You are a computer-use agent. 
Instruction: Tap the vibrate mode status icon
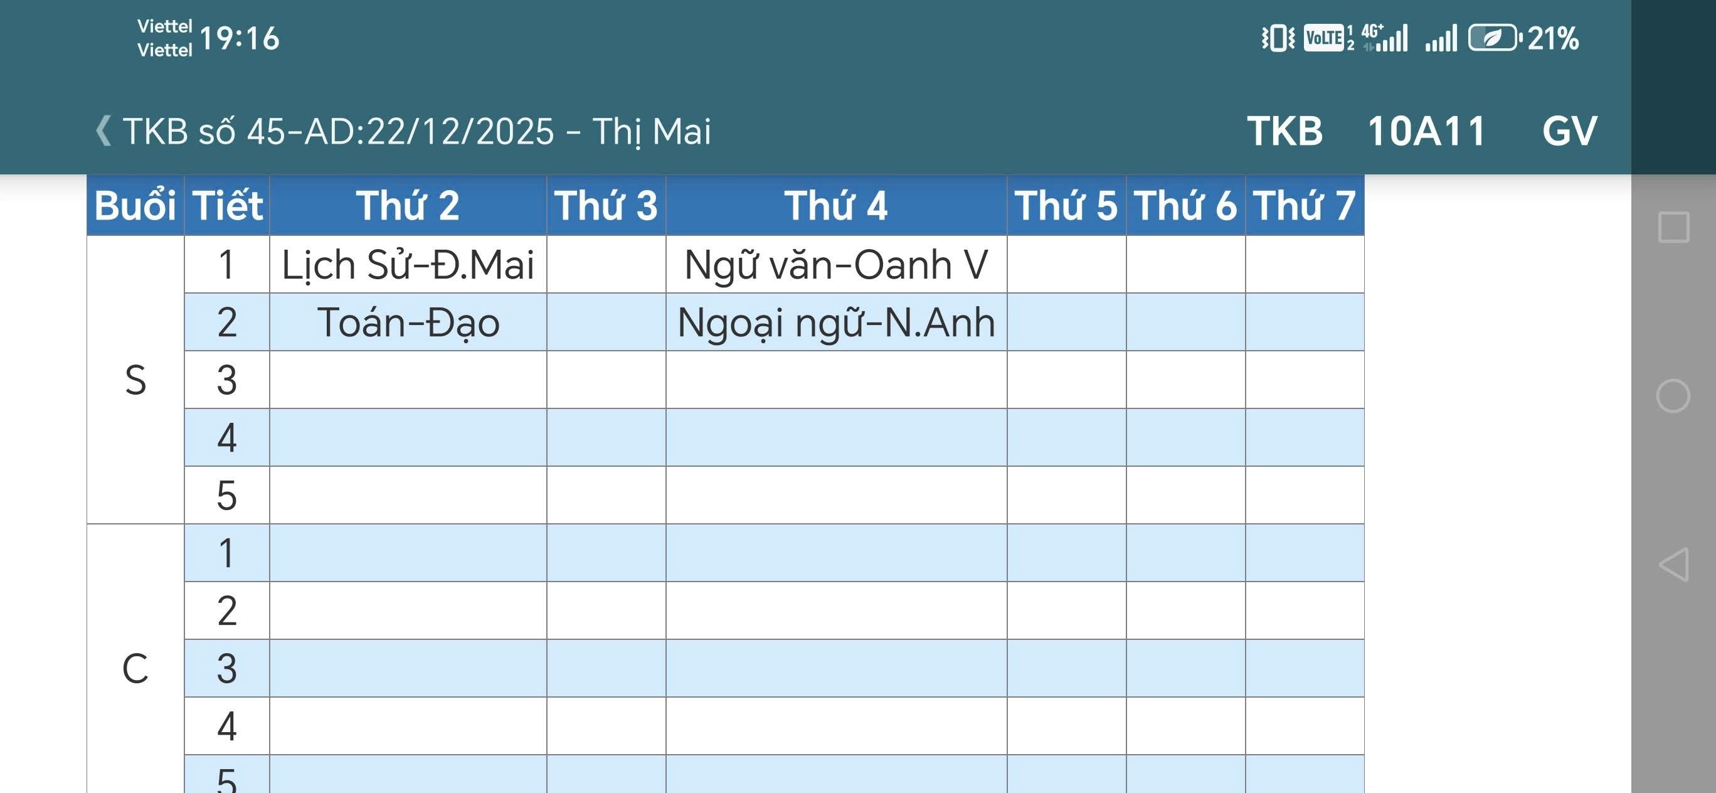coord(1278,38)
